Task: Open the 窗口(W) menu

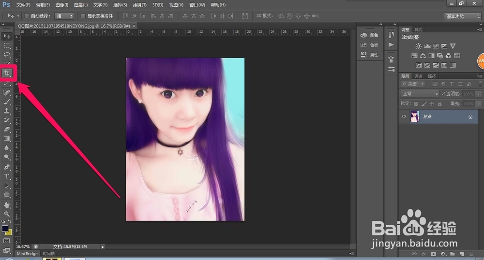Action: pyautogui.click(x=197, y=5)
